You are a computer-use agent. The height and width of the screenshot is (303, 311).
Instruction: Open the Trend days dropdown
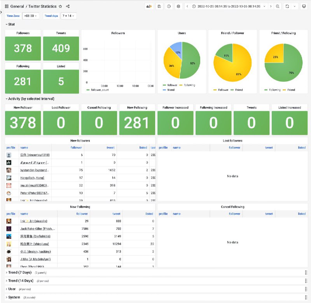point(68,16)
